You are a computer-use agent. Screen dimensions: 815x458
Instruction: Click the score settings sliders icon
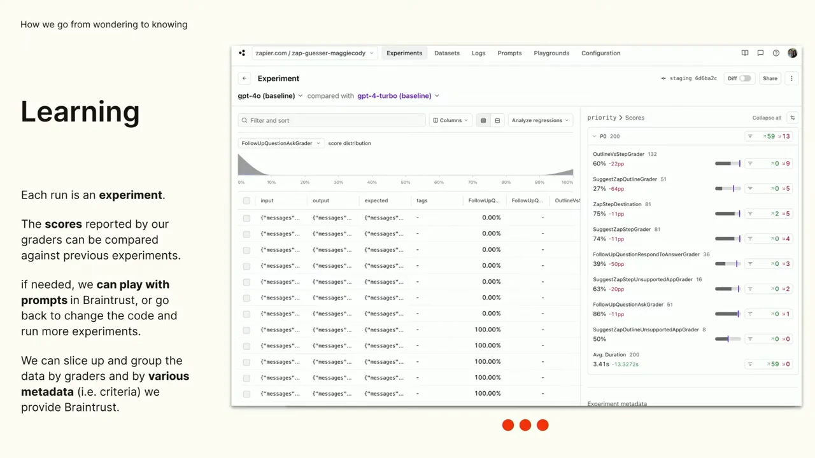pyautogui.click(x=793, y=118)
